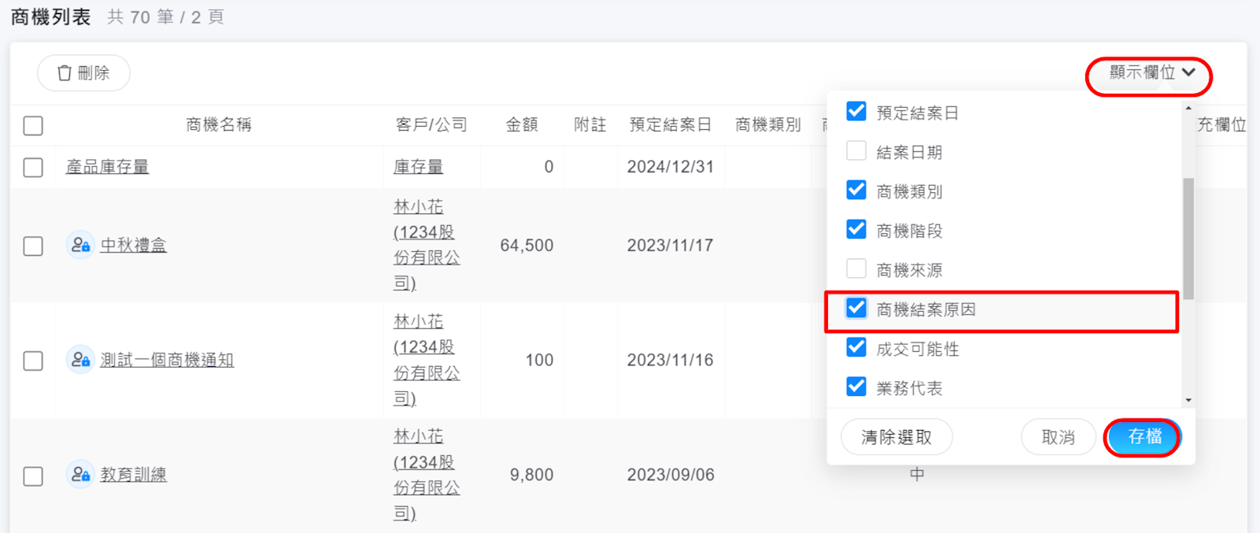Click the dropdown scrollbar down arrow
Viewport: 1260px width, 533px height.
click(x=1188, y=400)
